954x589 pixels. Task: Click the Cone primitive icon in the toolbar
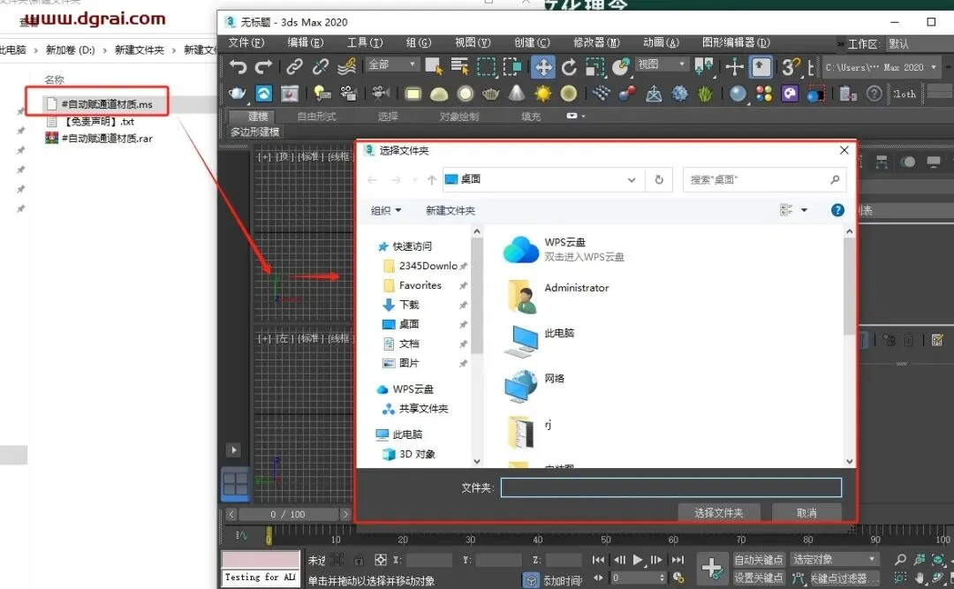517,93
